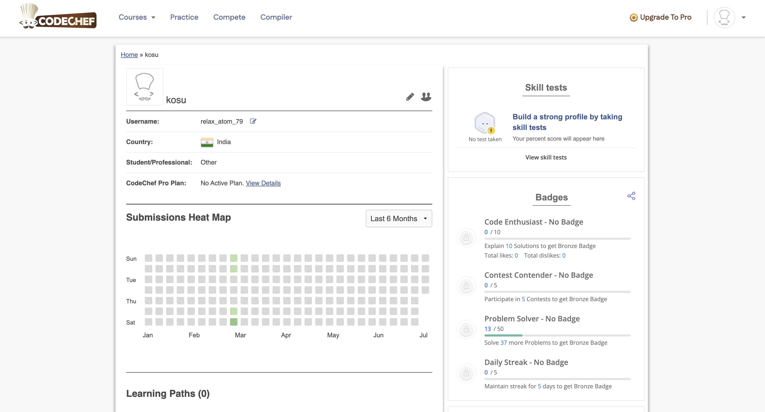Click the pencil edit profile icon
Image resolution: width=765 pixels, height=412 pixels.
[x=410, y=97]
